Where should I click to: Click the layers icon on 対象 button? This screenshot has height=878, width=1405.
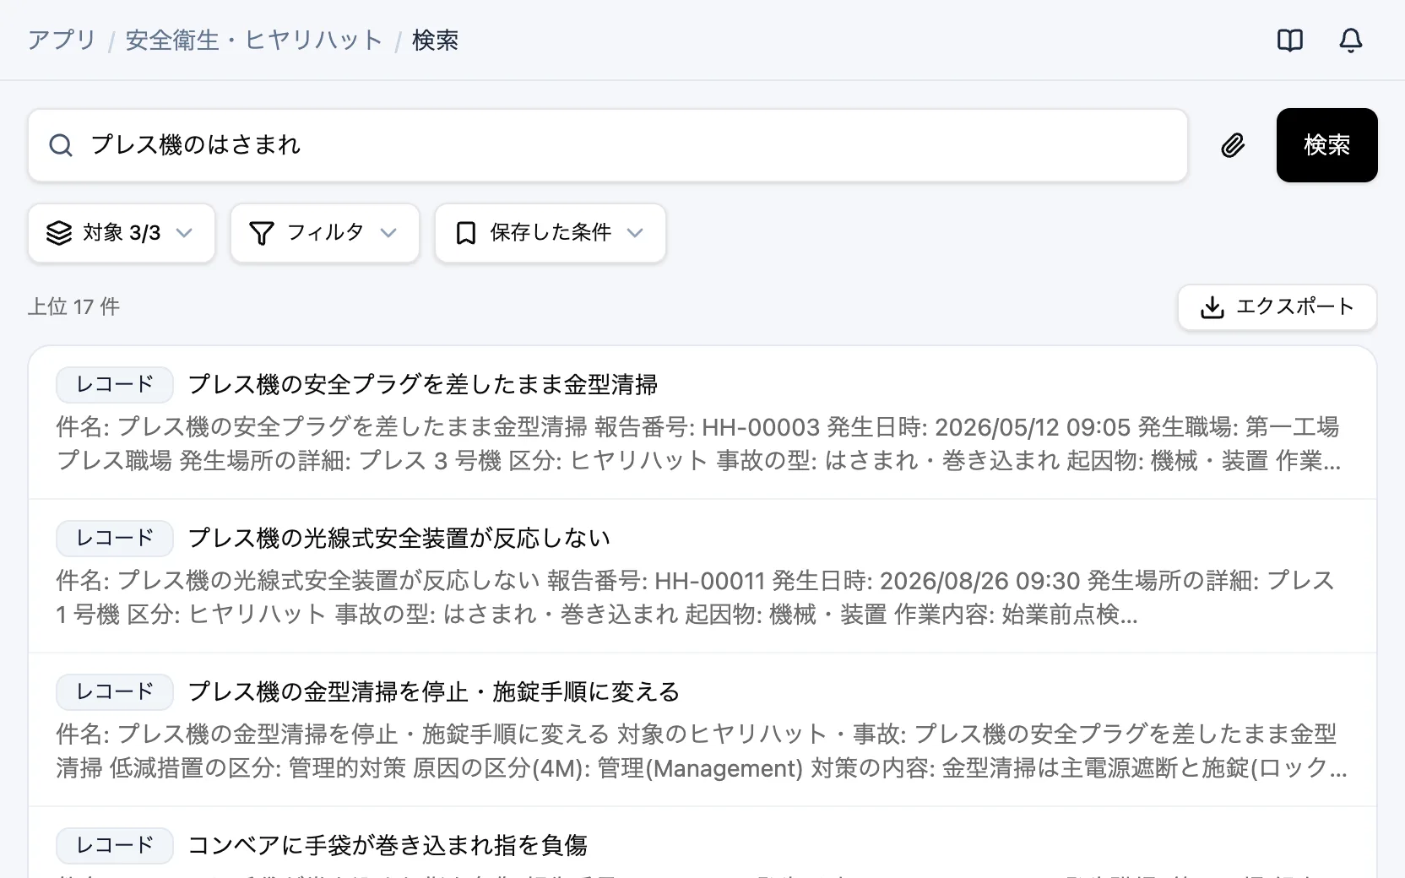click(59, 233)
